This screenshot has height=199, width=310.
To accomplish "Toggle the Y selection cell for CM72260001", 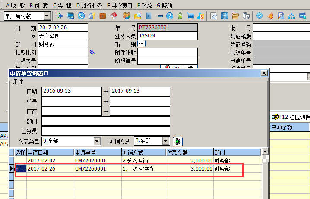I will 20,168.
